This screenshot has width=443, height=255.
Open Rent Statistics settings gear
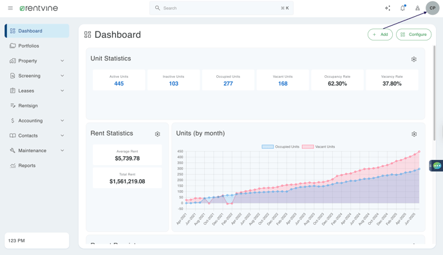(157, 134)
